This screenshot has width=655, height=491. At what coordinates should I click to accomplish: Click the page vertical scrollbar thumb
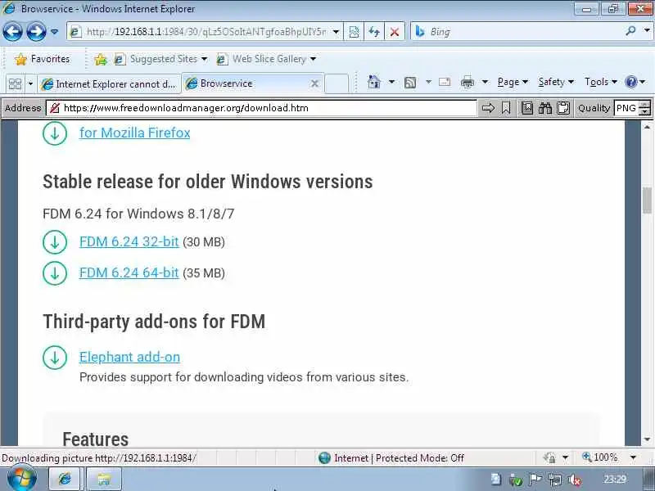(648, 200)
